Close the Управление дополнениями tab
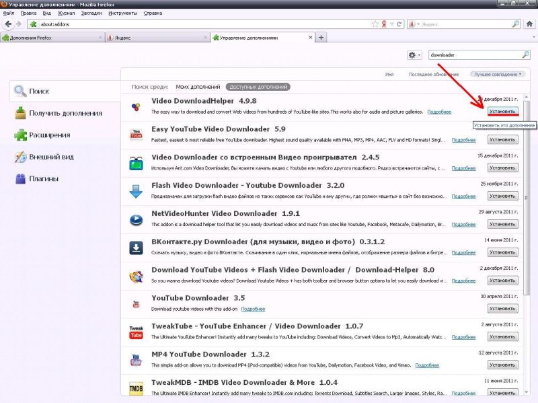Screen dimensions: 538x403 click(x=310, y=38)
